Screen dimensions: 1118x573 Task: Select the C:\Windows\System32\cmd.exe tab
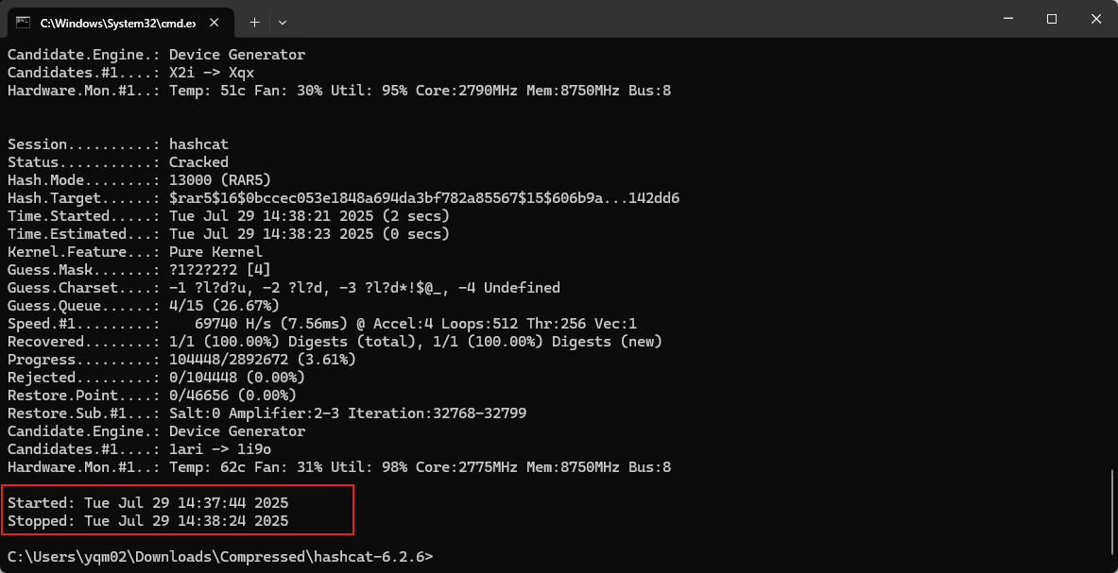(x=113, y=21)
